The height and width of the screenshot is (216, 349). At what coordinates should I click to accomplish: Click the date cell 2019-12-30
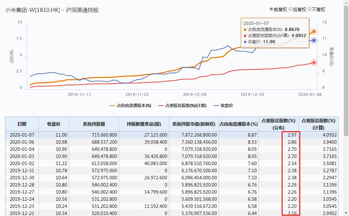(22, 178)
